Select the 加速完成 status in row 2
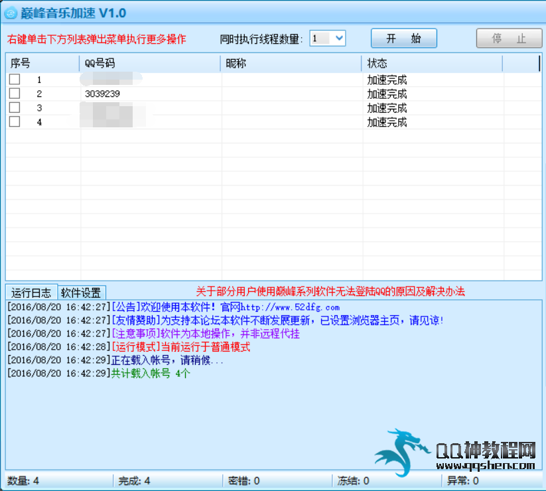The image size is (546, 491). point(387,94)
